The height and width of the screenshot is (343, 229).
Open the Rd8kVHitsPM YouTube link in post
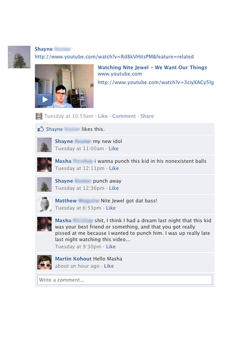pos(114,57)
